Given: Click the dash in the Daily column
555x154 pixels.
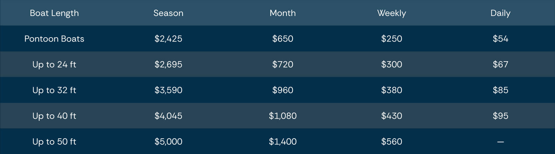Looking at the screenshot, I should coord(500,142).
